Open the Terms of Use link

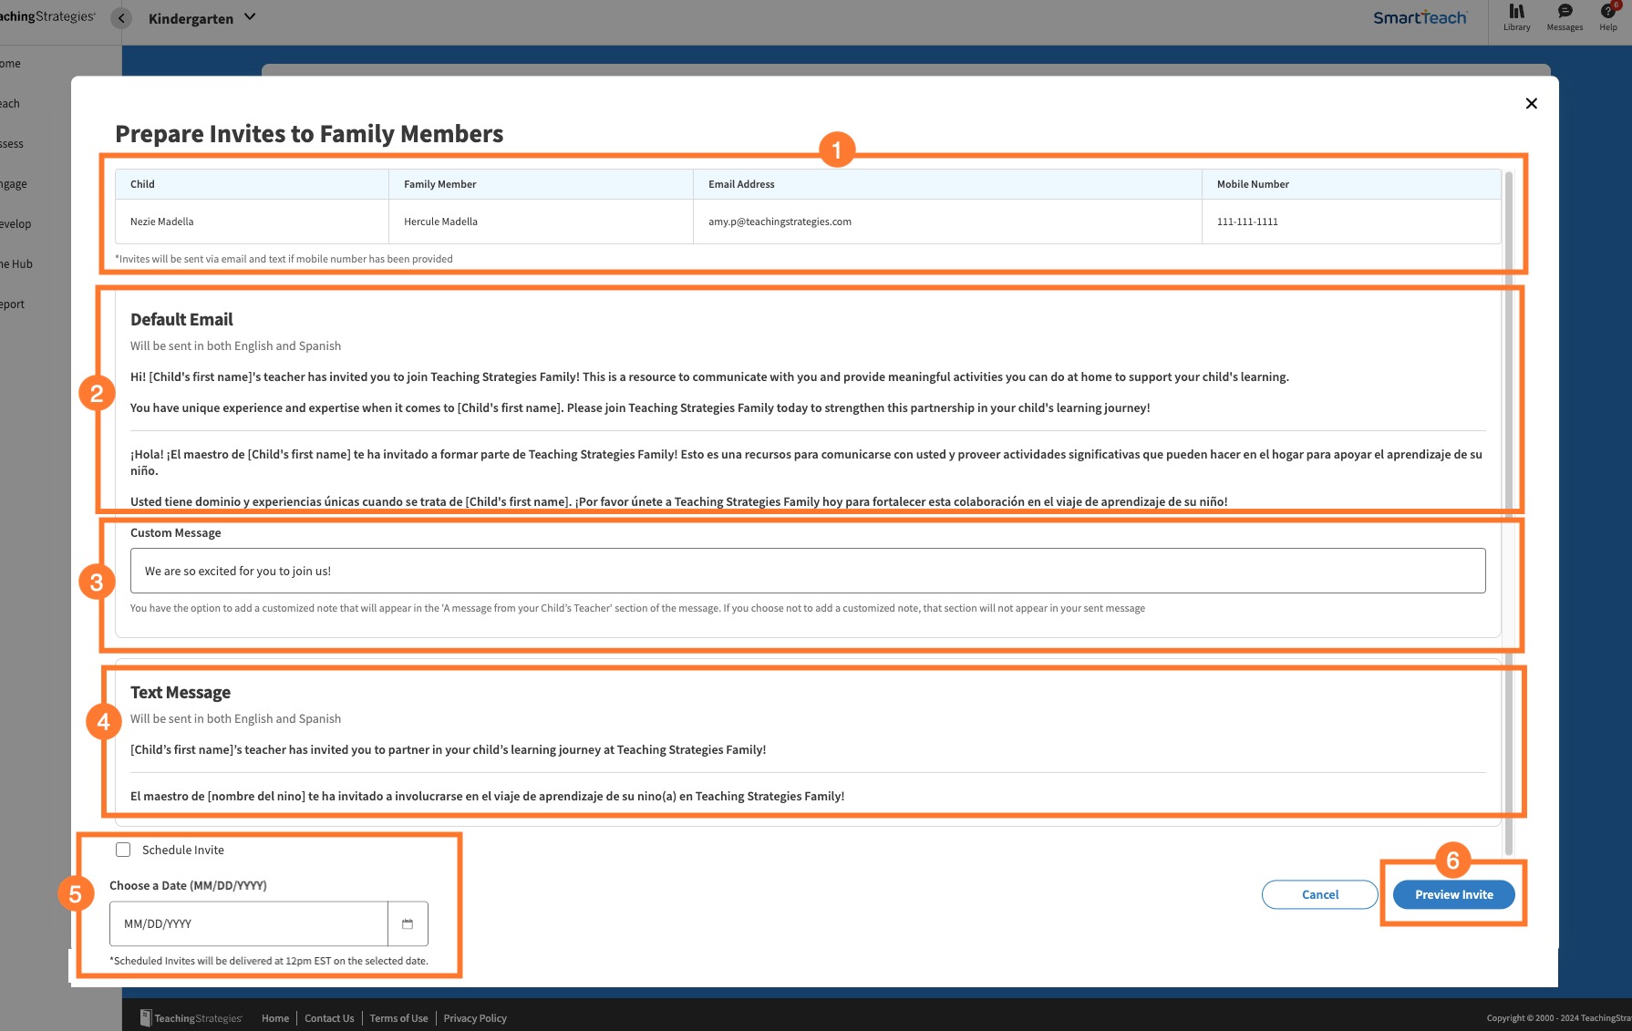398,1018
